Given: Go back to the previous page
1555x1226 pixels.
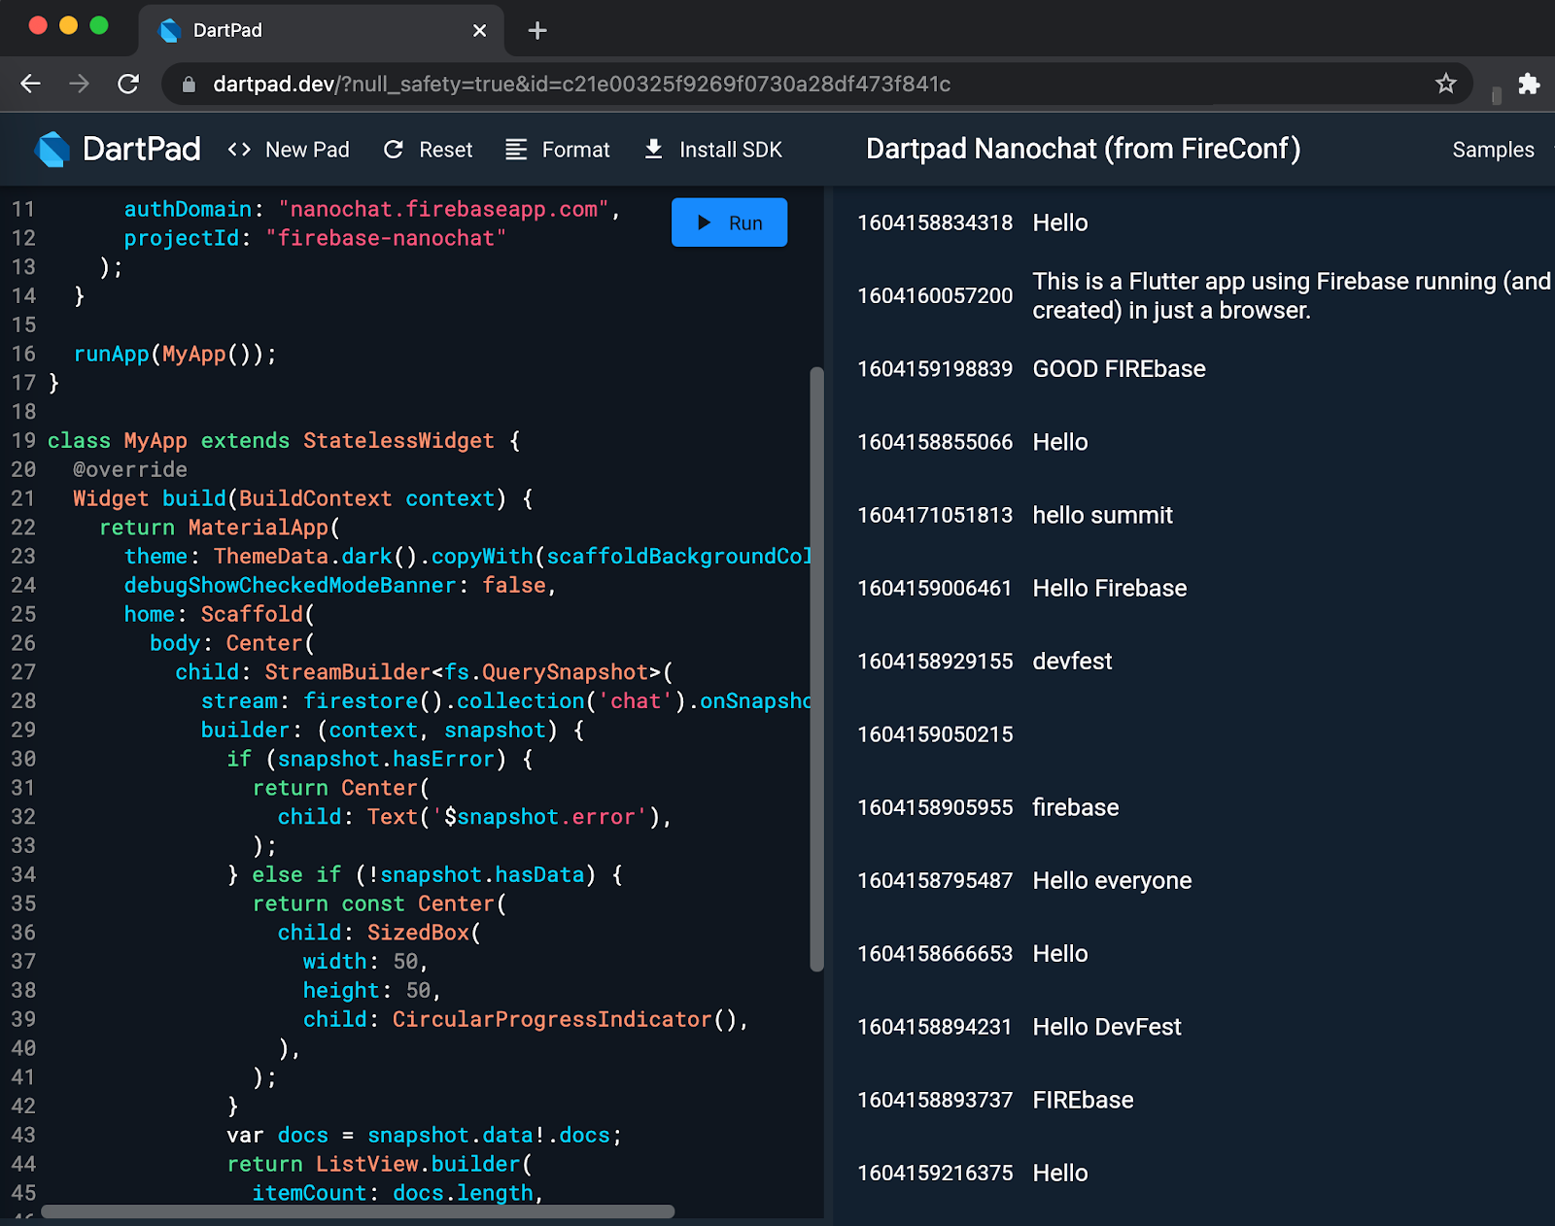Looking at the screenshot, I should [31, 85].
